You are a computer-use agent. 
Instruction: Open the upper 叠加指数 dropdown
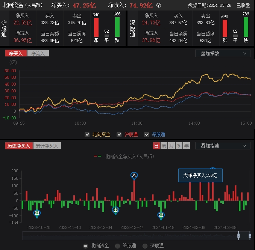click(223, 53)
